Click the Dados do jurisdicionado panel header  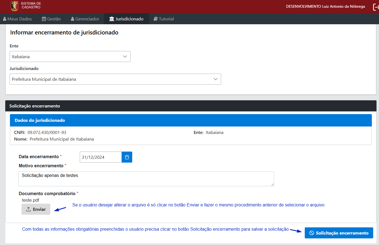click(191, 120)
